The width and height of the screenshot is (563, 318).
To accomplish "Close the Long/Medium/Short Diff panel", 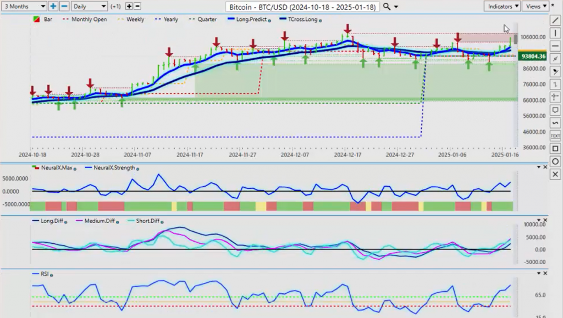I will pyautogui.click(x=545, y=220).
